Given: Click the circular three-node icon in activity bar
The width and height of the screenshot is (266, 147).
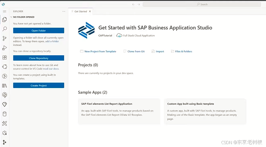Looking at the screenshot, I should 5,66.
